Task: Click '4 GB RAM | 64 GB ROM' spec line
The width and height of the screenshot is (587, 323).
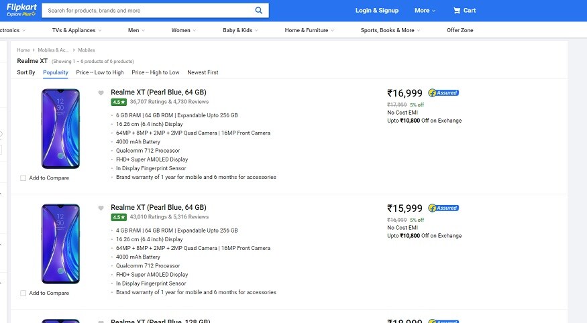Action: 176,231
